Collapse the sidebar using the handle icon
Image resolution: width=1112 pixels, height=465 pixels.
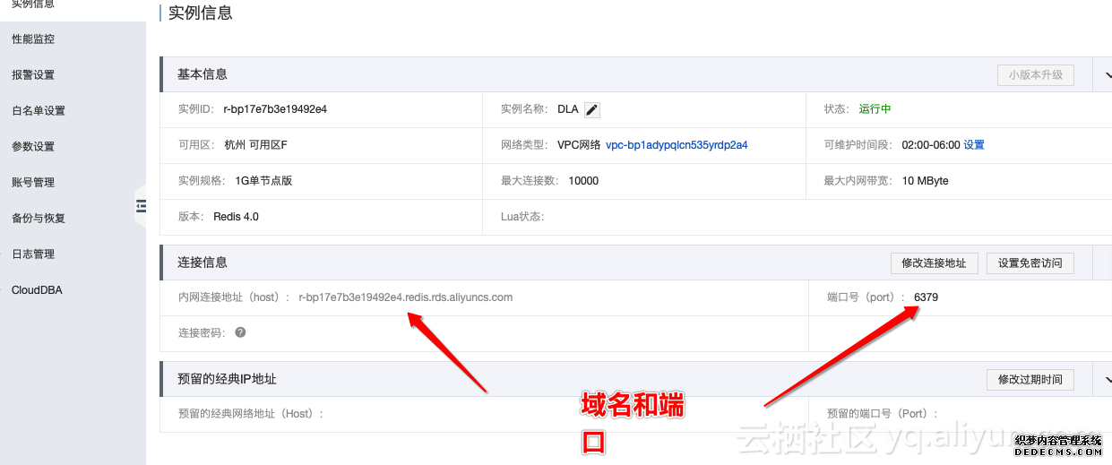pyautogui.click(x=141, y=205)
